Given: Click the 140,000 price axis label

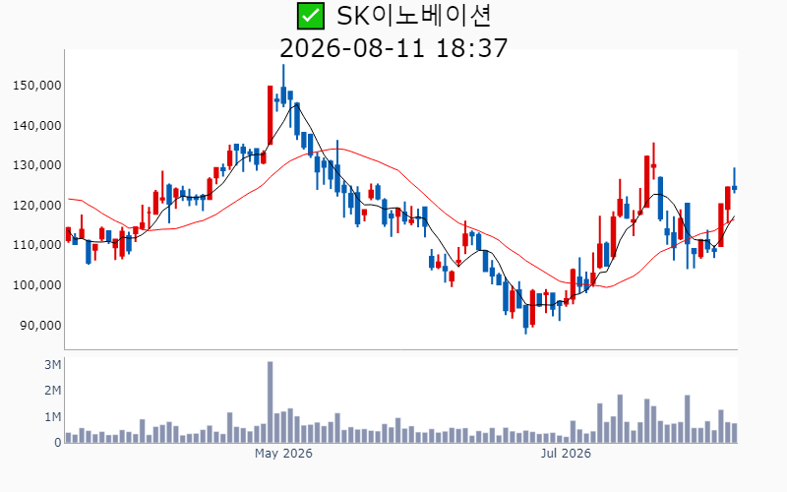Looking at the screenshot, I should pos(36,126).
